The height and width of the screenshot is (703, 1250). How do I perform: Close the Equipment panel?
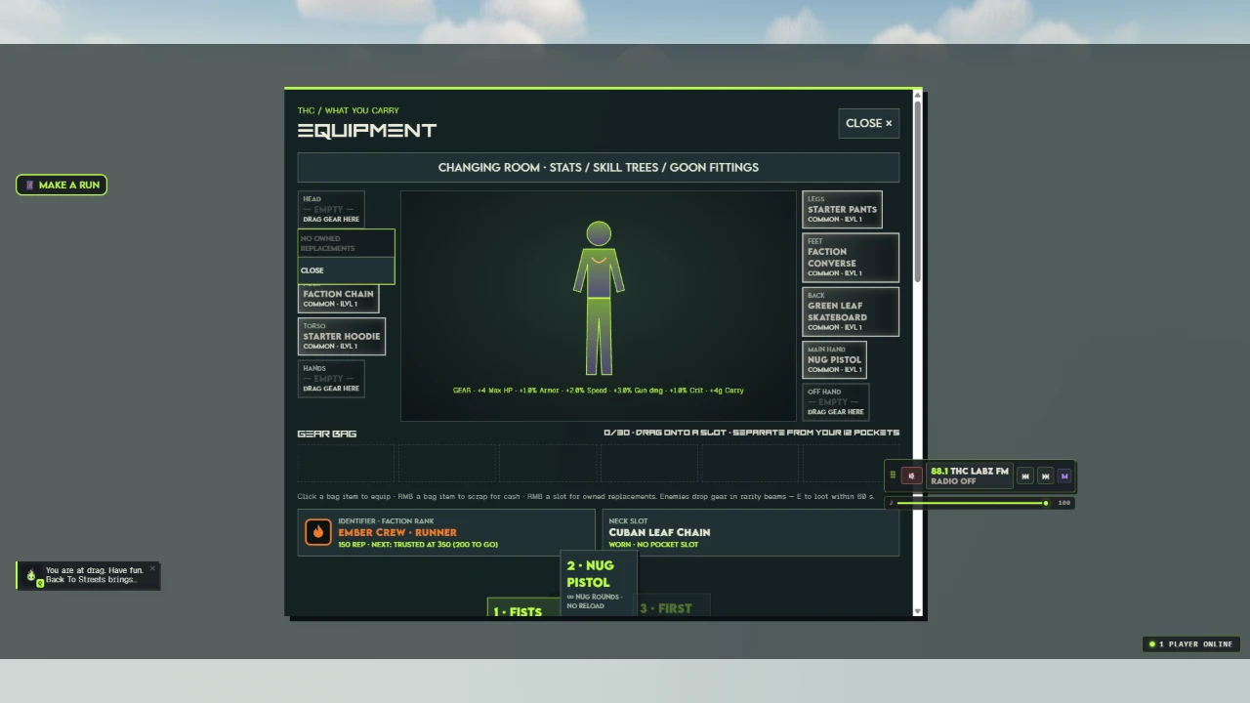tap(868, 123)
